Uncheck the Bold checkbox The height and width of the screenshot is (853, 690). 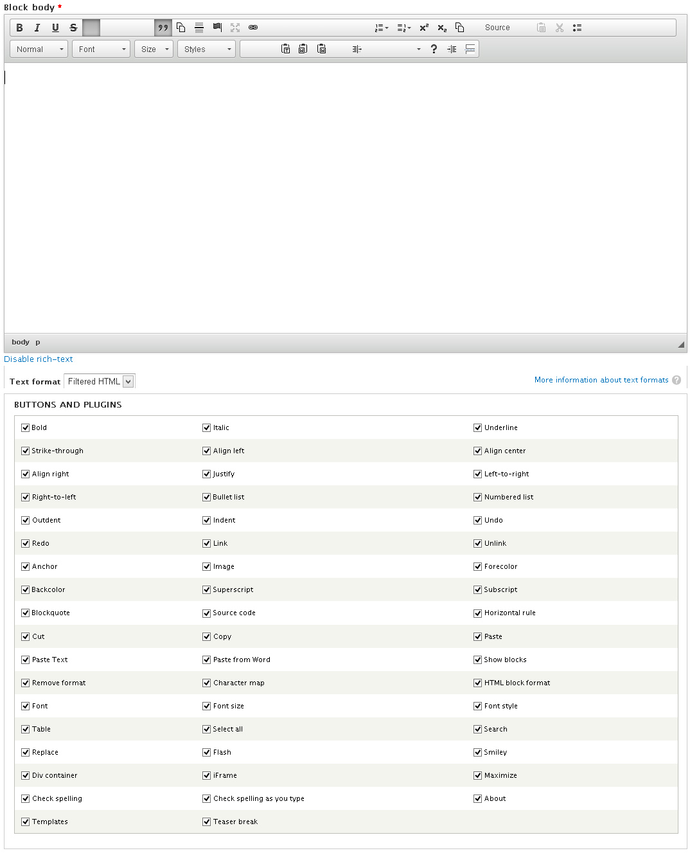coord(26,427)
